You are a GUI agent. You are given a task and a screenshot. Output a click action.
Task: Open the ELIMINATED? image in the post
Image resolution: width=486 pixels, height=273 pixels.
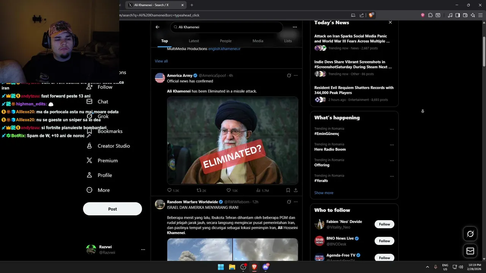(x=232, y=141)
